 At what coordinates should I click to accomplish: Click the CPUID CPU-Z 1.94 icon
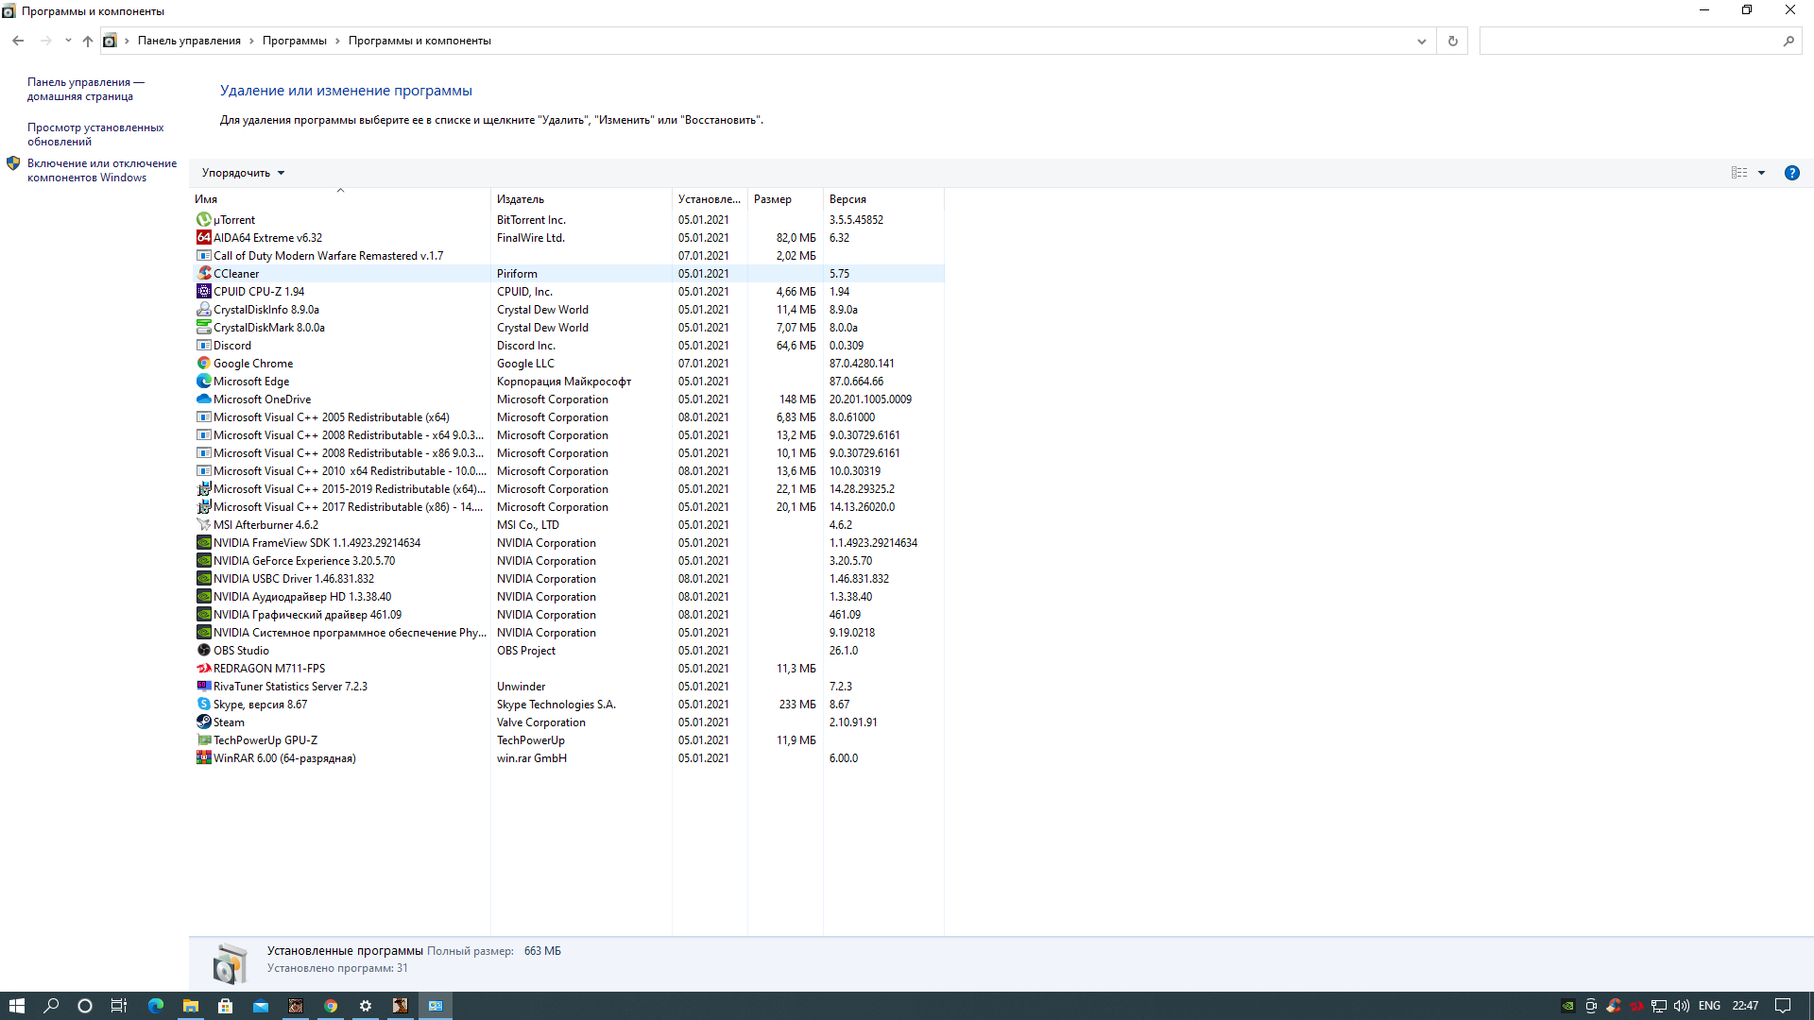pos(203,292)
